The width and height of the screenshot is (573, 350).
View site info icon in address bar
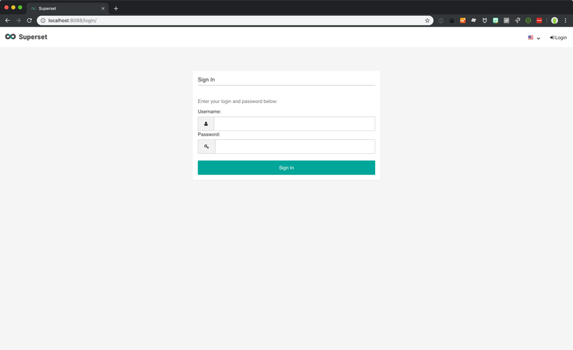[x=43, y=20]
